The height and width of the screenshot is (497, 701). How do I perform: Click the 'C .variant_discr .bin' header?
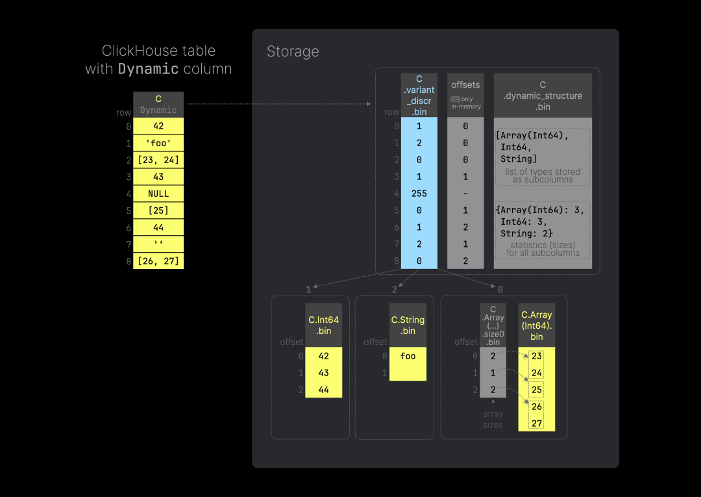point(419,96)
